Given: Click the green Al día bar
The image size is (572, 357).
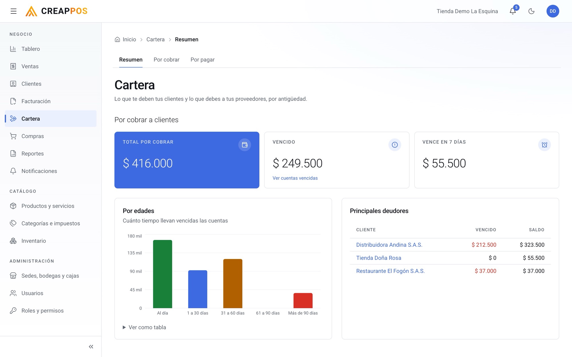Looking at the screenshot, I should (162, 274).
